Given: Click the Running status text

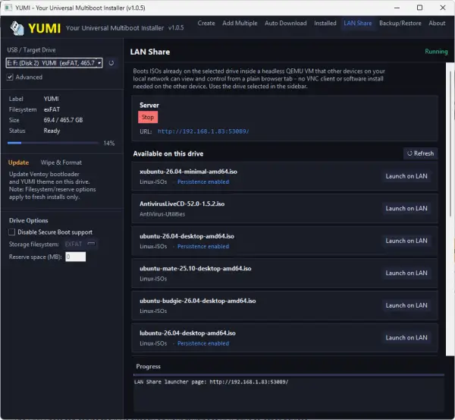Looking at the screenshot, I should (436, 52).
